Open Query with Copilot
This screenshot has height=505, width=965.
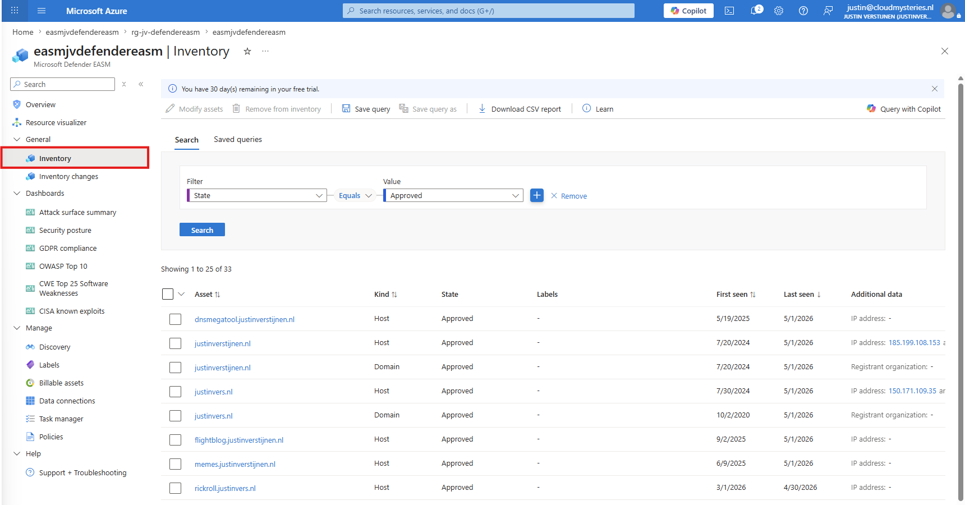903,109
